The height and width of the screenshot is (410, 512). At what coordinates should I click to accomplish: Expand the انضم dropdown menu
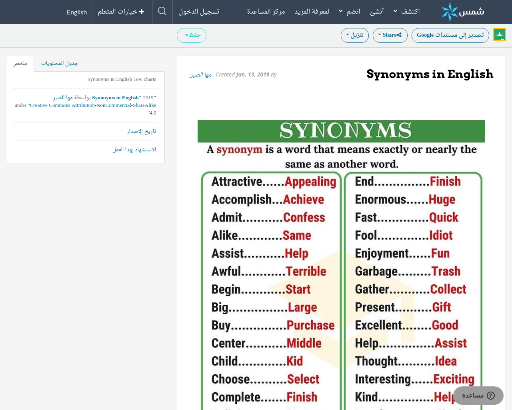pyautogui.click(x=349, y=12)
